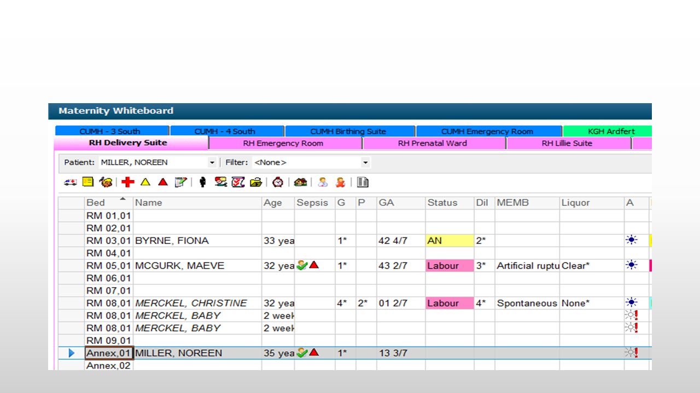Viewport: 700px width, 393px height.
Task: Click the black pregnant woman silhouette icon
Action: [x=202, y=182]
